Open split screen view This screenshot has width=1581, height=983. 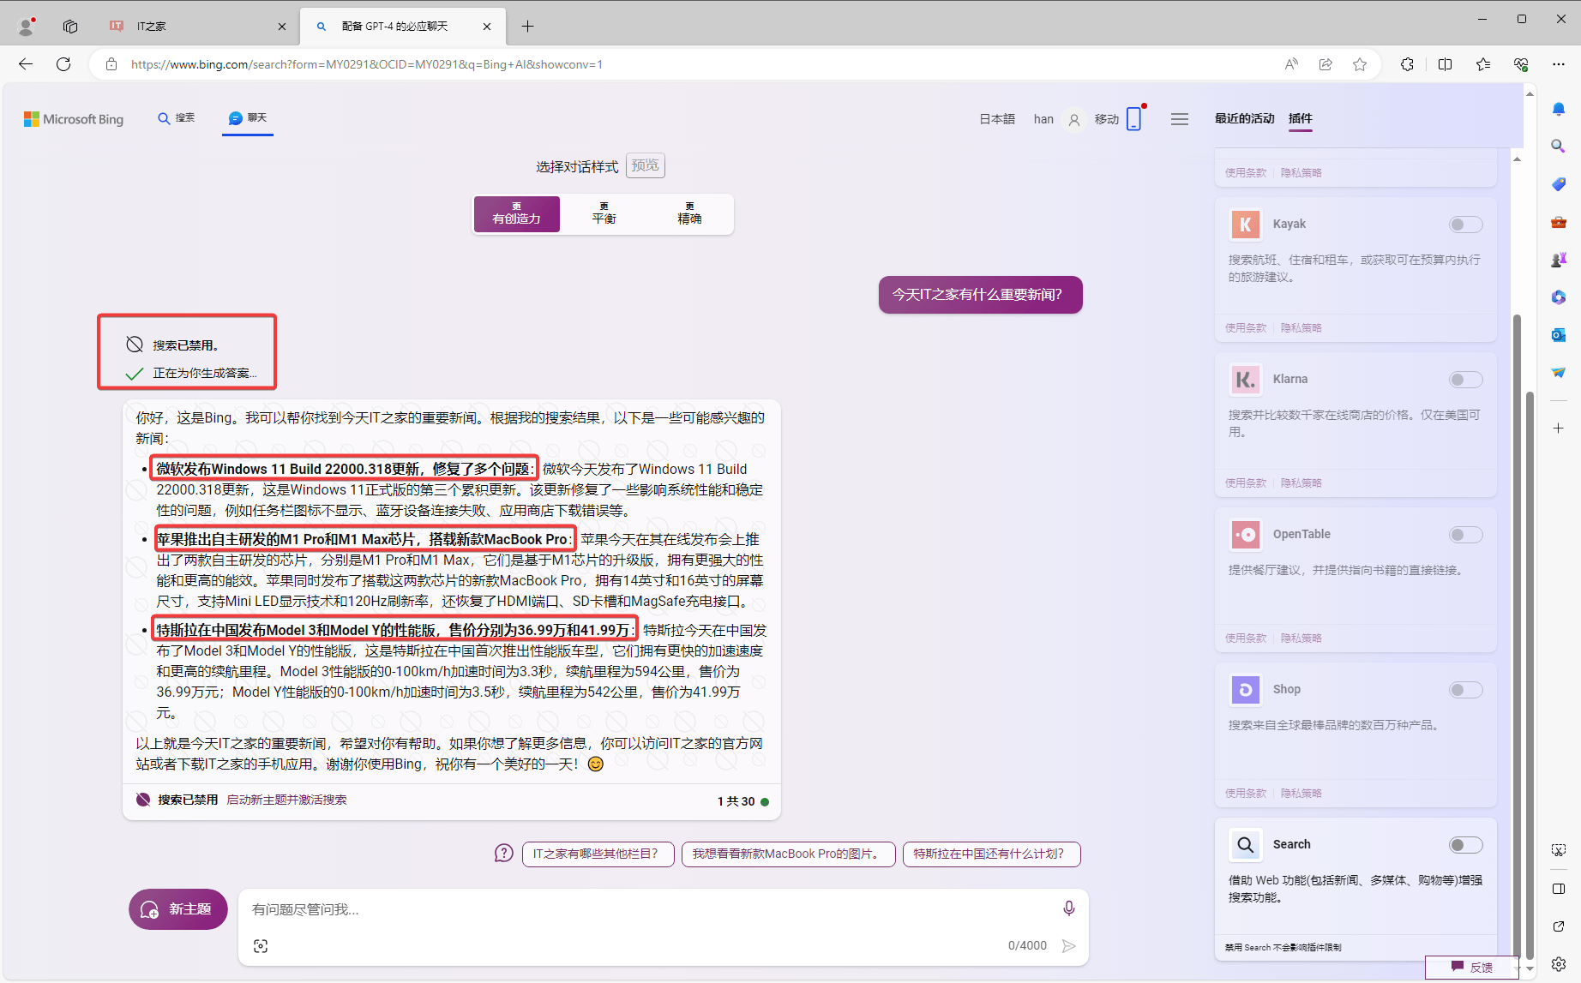(x=1445, y=64)
